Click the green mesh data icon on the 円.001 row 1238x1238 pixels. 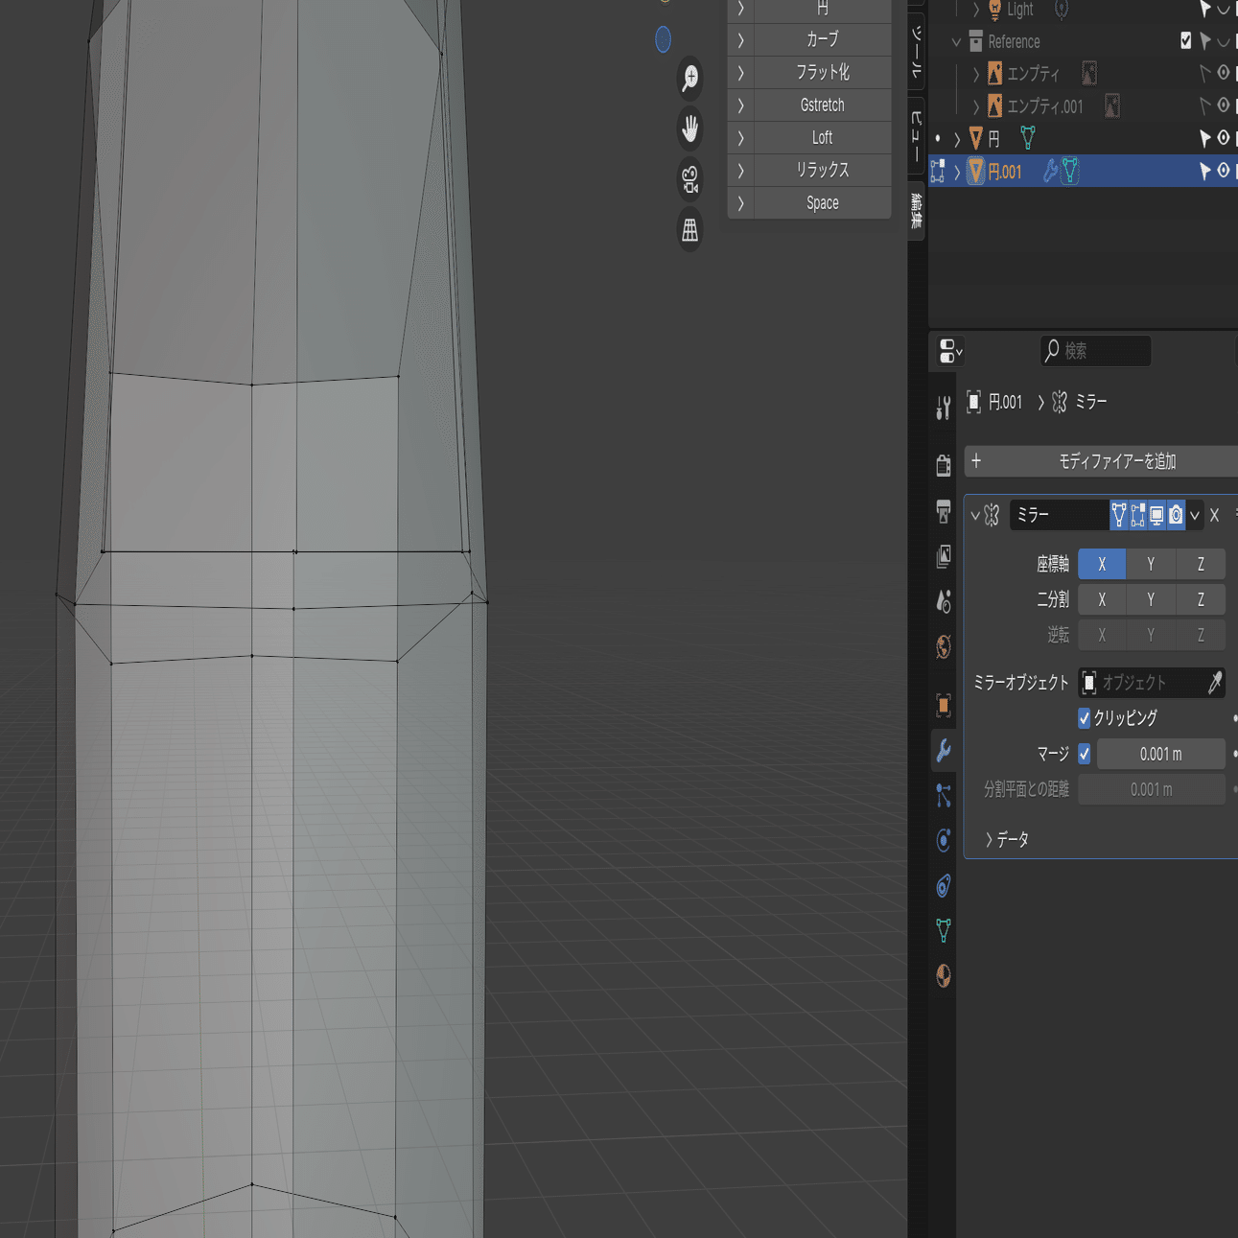pyautogui.click(x=1070, y=172)
